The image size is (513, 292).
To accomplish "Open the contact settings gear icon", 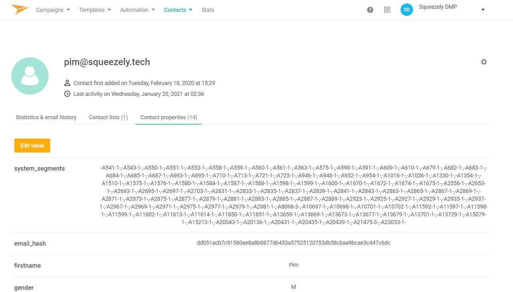I will [484, 62].
